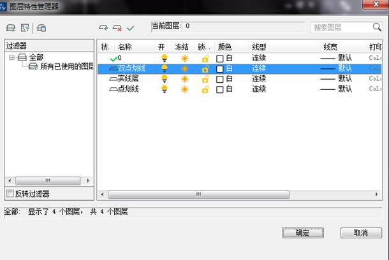
Task: Toggle the sun freeze icon for 实线层
Action: pyautogui.click(x=184, y=78)
